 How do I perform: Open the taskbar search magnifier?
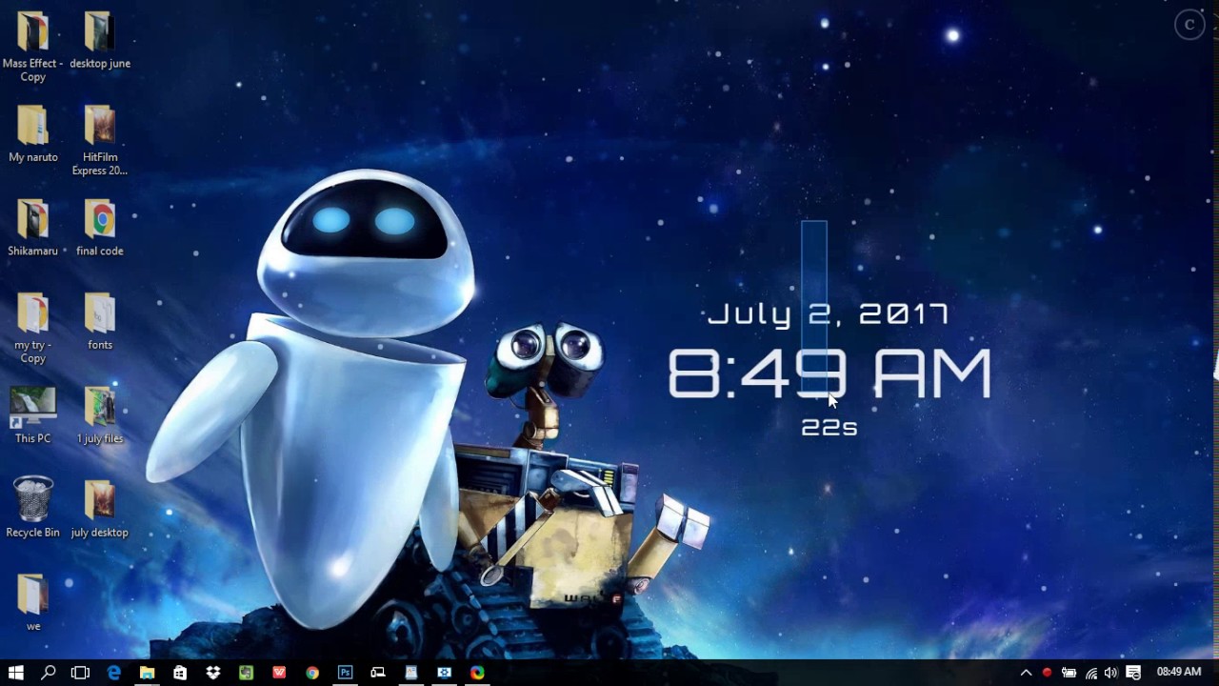click(49, 673)
